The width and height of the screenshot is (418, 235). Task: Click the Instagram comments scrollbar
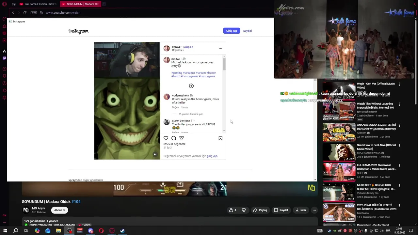click(224, 64)
